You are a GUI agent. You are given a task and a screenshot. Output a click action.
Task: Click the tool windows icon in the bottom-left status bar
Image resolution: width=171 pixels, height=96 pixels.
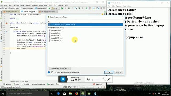2,87
